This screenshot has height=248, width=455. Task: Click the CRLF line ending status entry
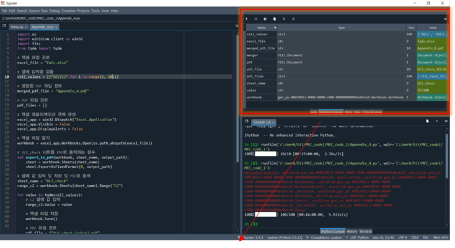415,237
